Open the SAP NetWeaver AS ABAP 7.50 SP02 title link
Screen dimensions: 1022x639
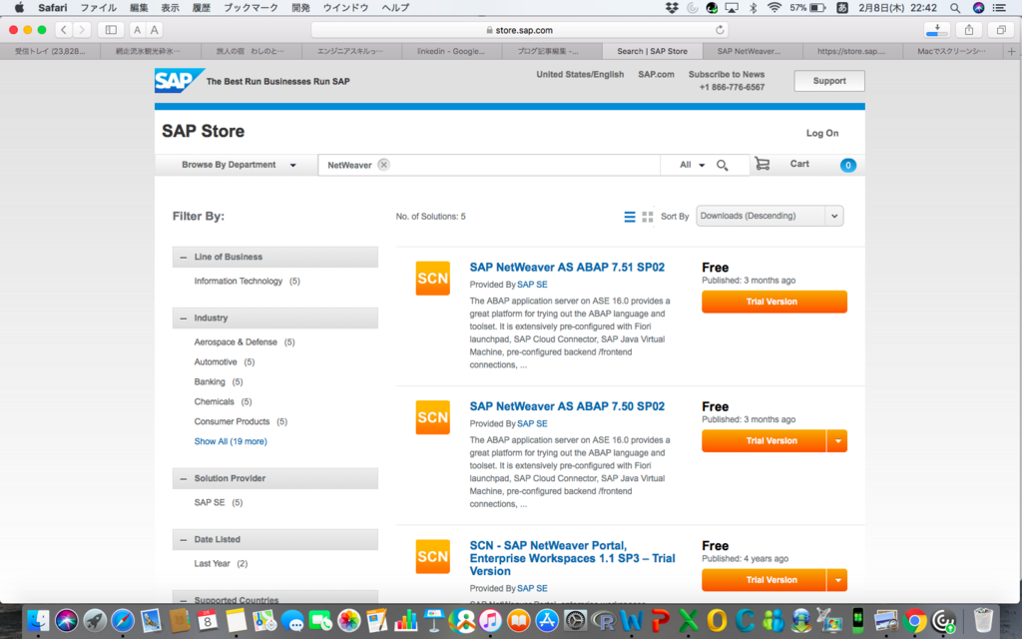(567, 406)
